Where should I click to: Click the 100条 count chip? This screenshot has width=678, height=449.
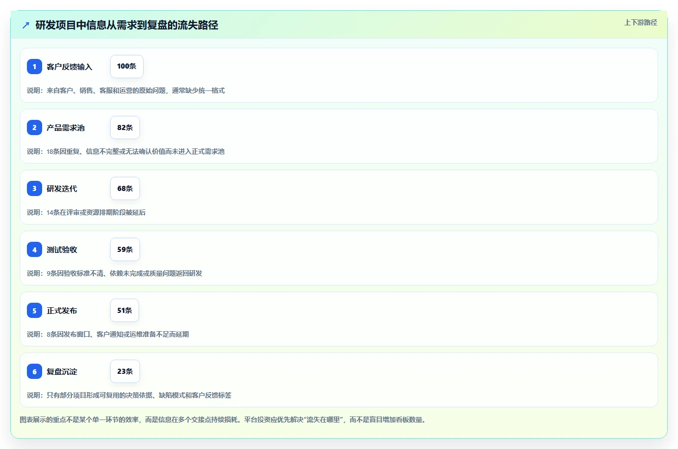coord(127,67)
